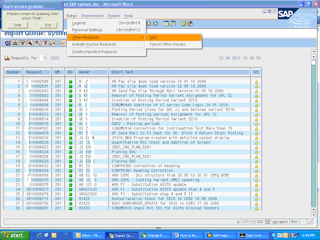Open the Environment menu
The width and height of the screenshot is (320, 240).
click(92, 16)
